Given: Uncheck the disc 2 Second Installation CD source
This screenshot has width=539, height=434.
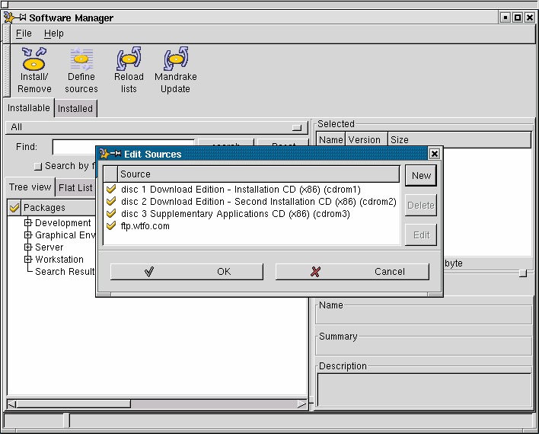Looking at the screenshot, I should pyautogui.click(x=111, y=201).
